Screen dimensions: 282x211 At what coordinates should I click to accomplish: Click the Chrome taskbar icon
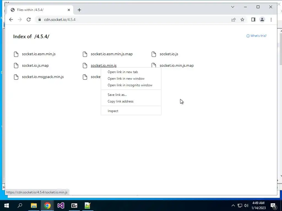tap(47, 206)
